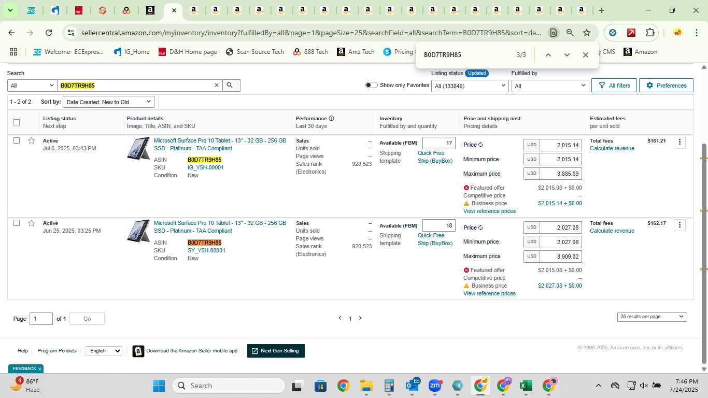The height and width of the screenshot is (398, 708).
Task: Open actions menu for IG_Y5H-00001 listing
Action: click(x=679, y=142)
